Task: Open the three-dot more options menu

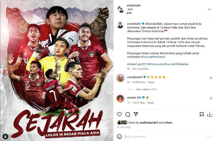Action: pyautogui.click(x=209, y=9)
